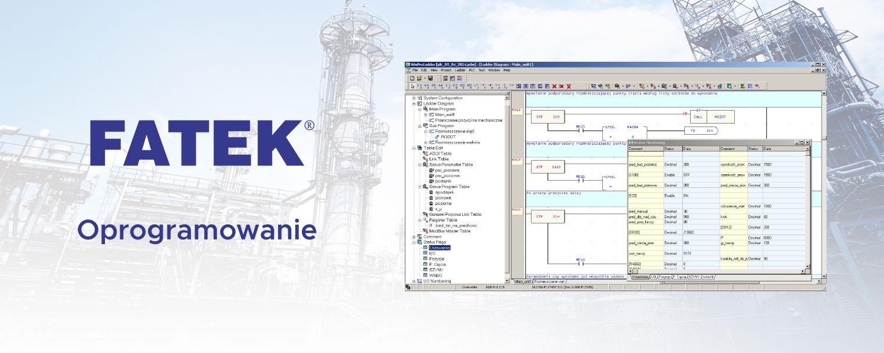Click the STP S129 ladder block
884x353 pixels.
(x=547, y=166)
